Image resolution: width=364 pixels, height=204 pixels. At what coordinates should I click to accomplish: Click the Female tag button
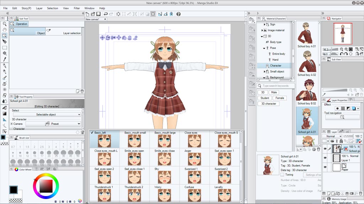tap(280, 98)
